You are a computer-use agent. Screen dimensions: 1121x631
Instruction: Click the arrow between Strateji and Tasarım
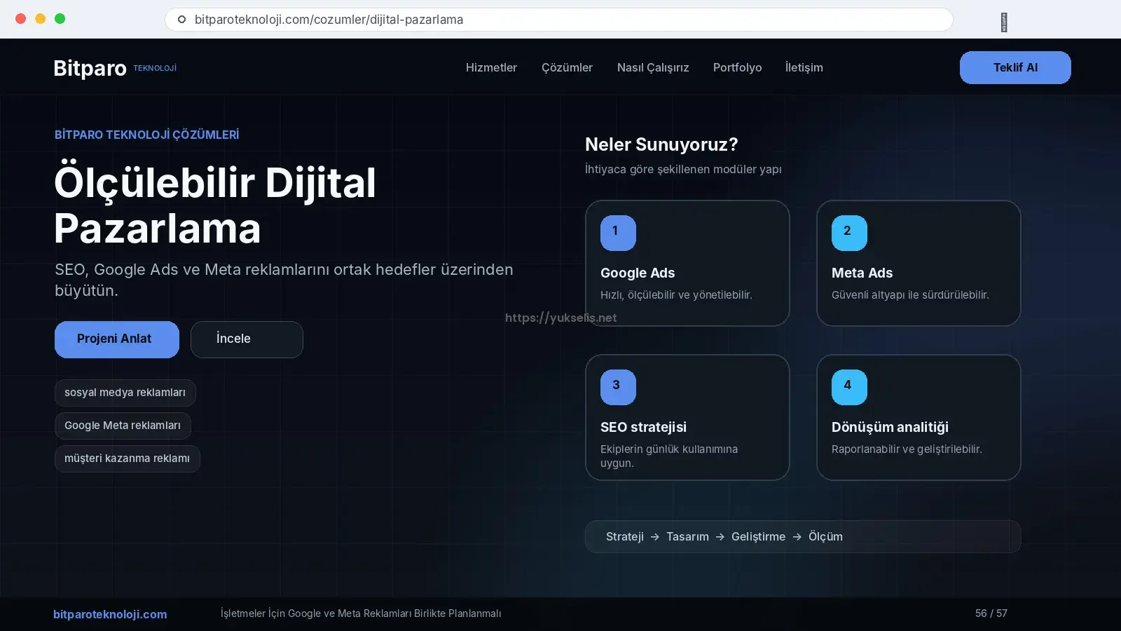point(655,537)
